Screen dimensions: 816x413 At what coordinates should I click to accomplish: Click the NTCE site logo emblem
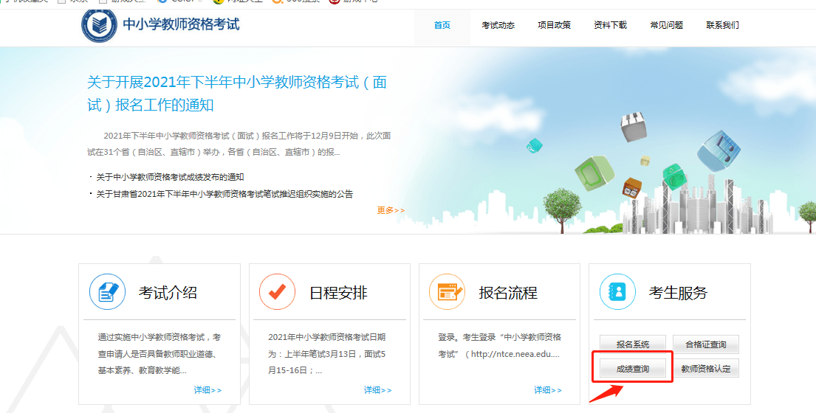[100, 26]
